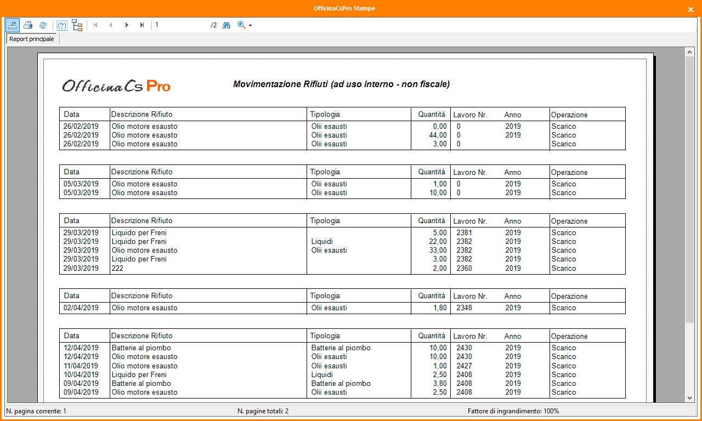Image resolution: width=702 pixels, height=421 pixels.
Task: Click the vertical scrollbar thumb
Action: [690, 189]
